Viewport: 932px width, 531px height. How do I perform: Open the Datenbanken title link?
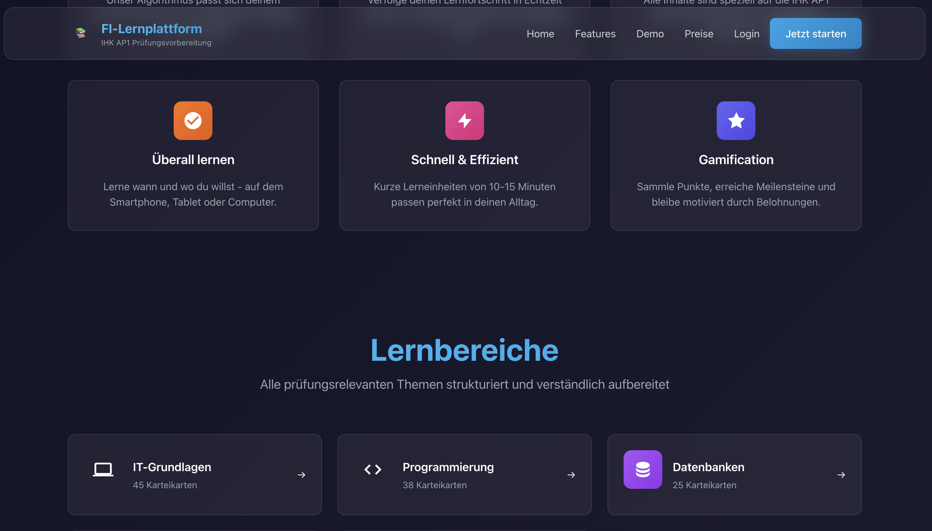pos(708,467)
